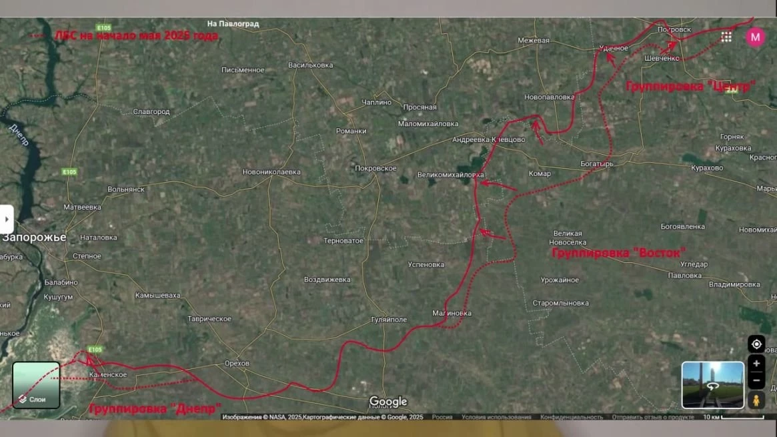Toggle map type with the Слои button
Viewport: 777px width, 437px height.
[37, 385]
